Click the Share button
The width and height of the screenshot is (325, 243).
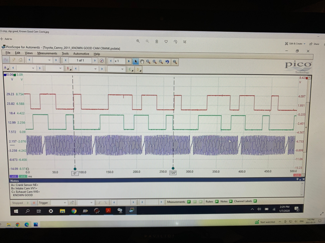[x=314, y=44]
